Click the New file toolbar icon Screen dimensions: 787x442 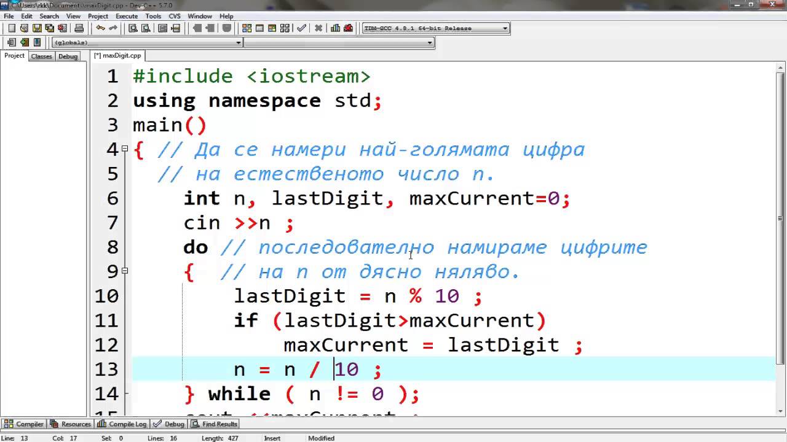coord(12,28)
